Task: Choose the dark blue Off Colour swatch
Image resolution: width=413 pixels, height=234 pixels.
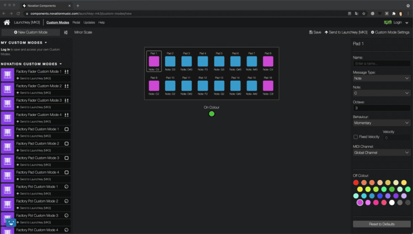Action: (x=380, y=196)
